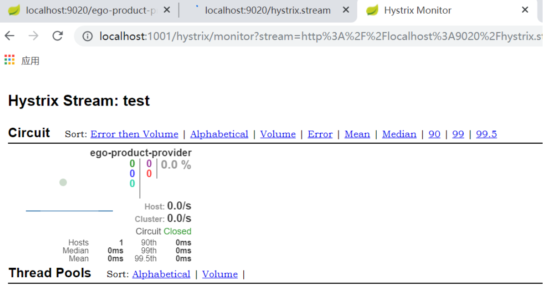Click the Thread Pools heading
Viewport: 543px width, 290px height.
tap(50, 273)
